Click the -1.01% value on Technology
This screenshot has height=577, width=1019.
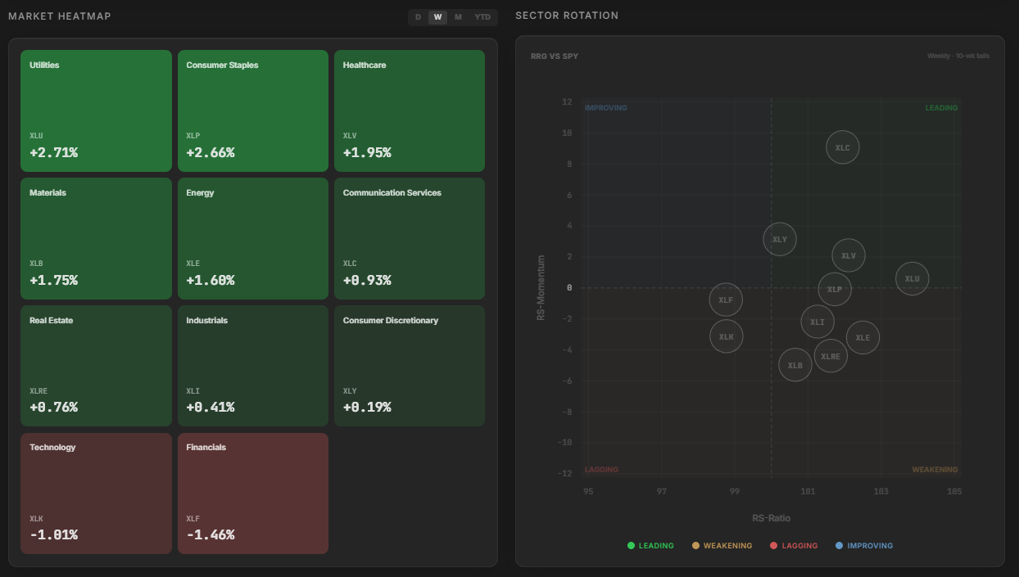[53, 535]
